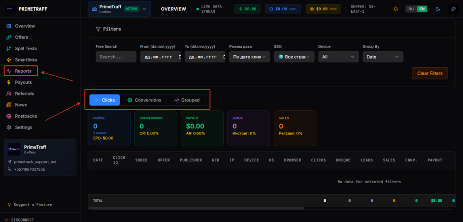The height and width of the screenshot is (222, 463).
Task: Select the EN language option
Action: tap(422, 9)
